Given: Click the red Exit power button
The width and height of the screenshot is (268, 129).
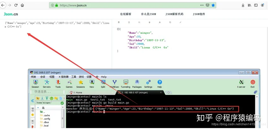Looking at the screenshot, I should pyautogui.click(x=253, y=84).
